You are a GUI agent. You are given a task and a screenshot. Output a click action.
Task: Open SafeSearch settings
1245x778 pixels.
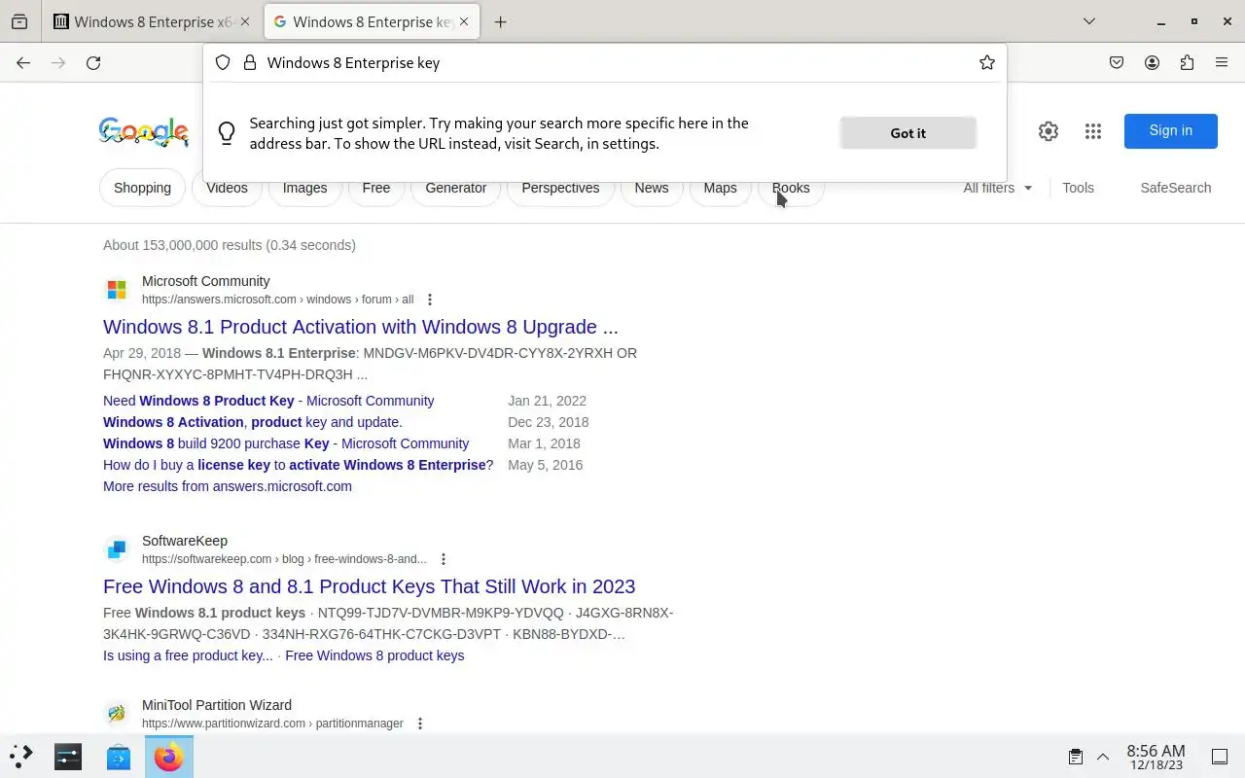coord(1176,188)
